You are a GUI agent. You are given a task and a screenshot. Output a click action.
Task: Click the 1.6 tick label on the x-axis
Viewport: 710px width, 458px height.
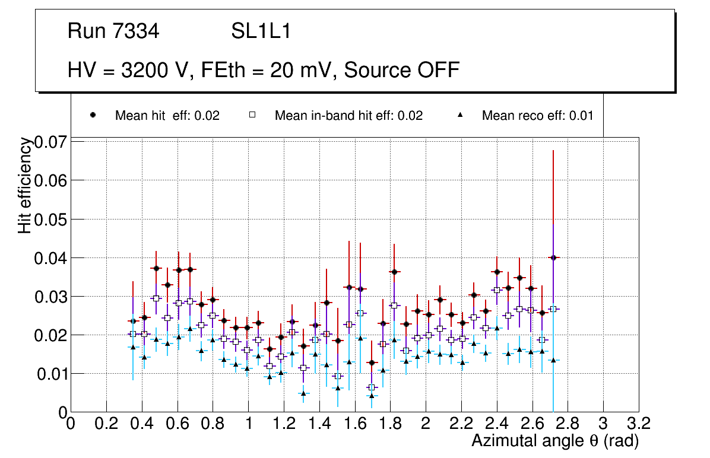tap(354, 424)
